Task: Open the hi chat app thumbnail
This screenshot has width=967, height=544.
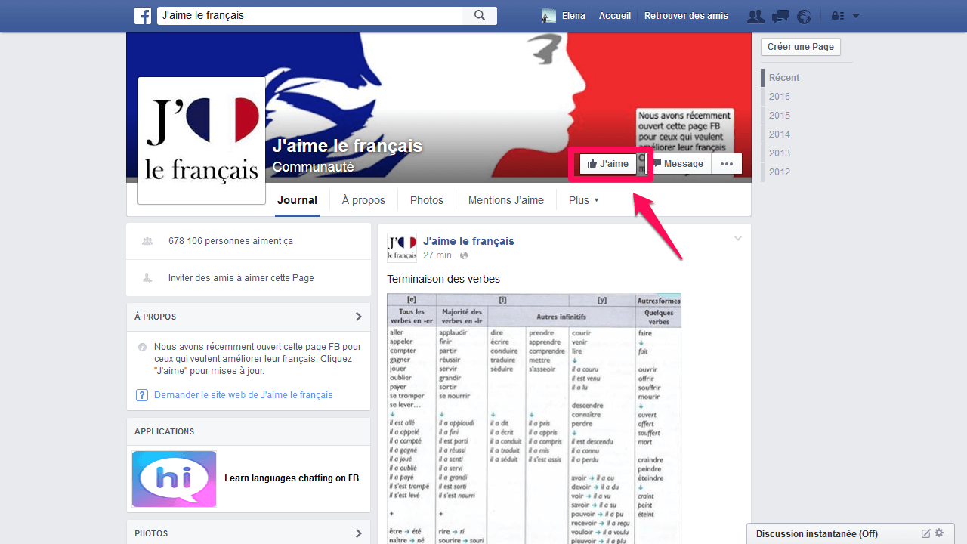Action: 174,479
